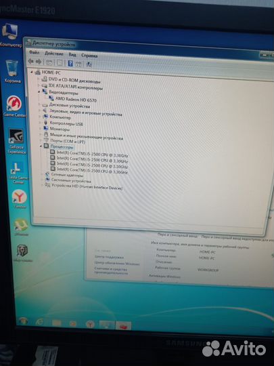The image size is (274, 366).
Task: Select the red taskbar application button
Action: click(x=124, y=325)
